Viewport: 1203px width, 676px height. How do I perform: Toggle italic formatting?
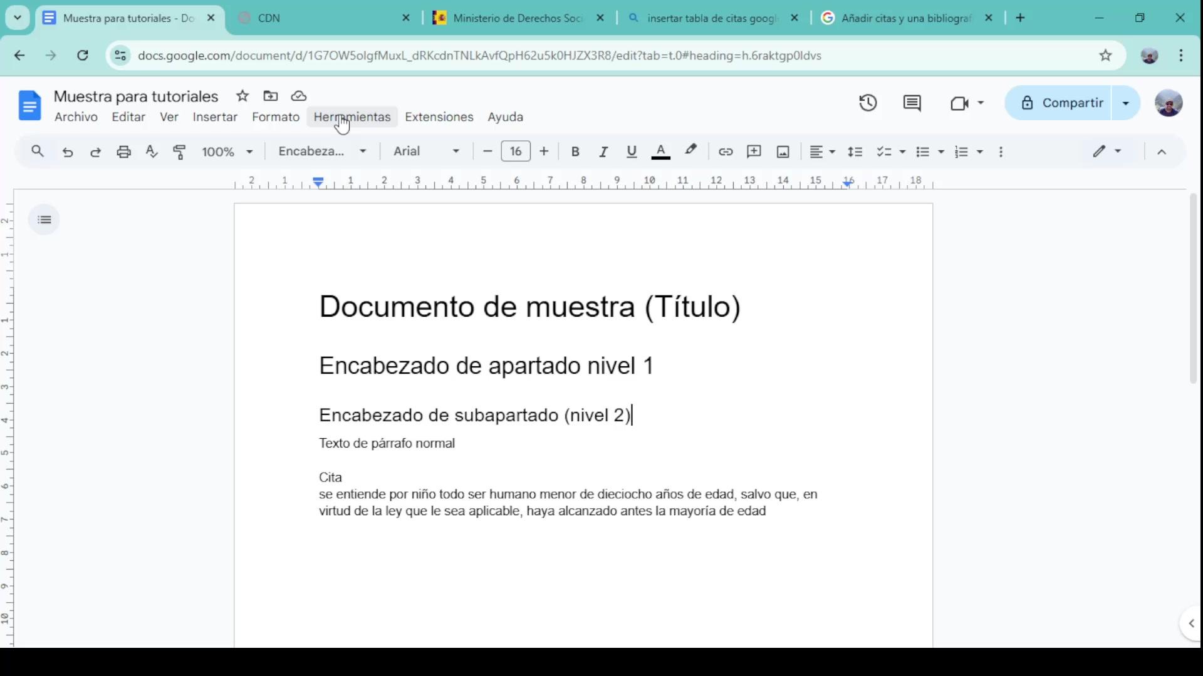(x=603, y=151)
